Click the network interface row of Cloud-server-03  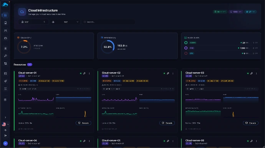coord(222,89)
